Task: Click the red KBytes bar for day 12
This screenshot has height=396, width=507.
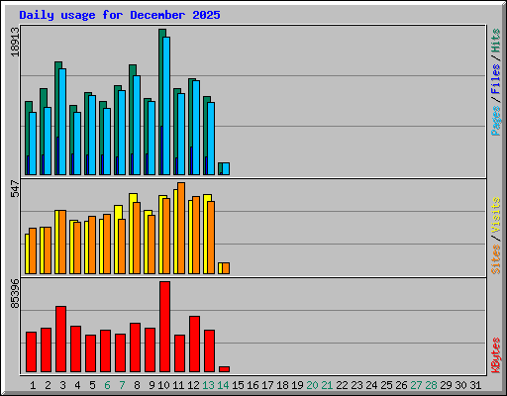Action: pyautogui.click(x=194, y=345)
